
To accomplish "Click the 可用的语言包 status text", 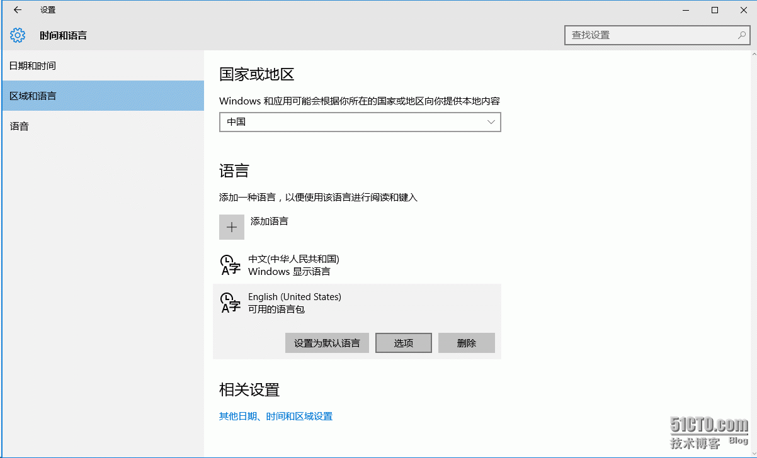I will click(x=276, y=309).
